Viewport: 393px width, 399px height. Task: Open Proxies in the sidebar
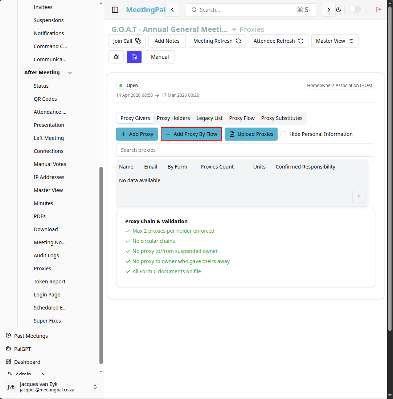(x=42, y=269)
